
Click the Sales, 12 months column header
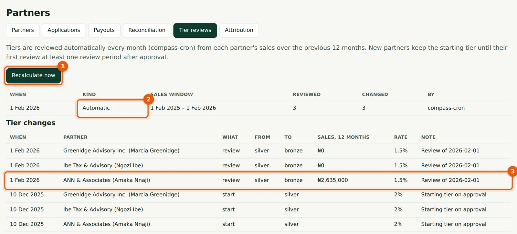pyautogui.click(x=343, y=137)
